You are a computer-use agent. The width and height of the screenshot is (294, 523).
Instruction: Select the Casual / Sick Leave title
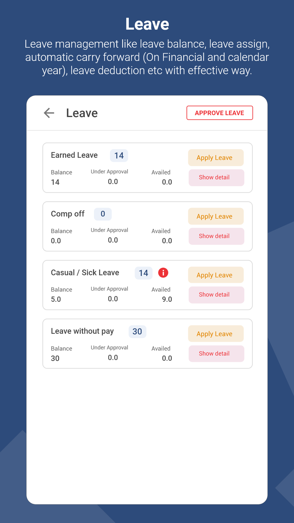pos(85,273)
